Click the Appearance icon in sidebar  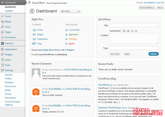pos(2,49)
